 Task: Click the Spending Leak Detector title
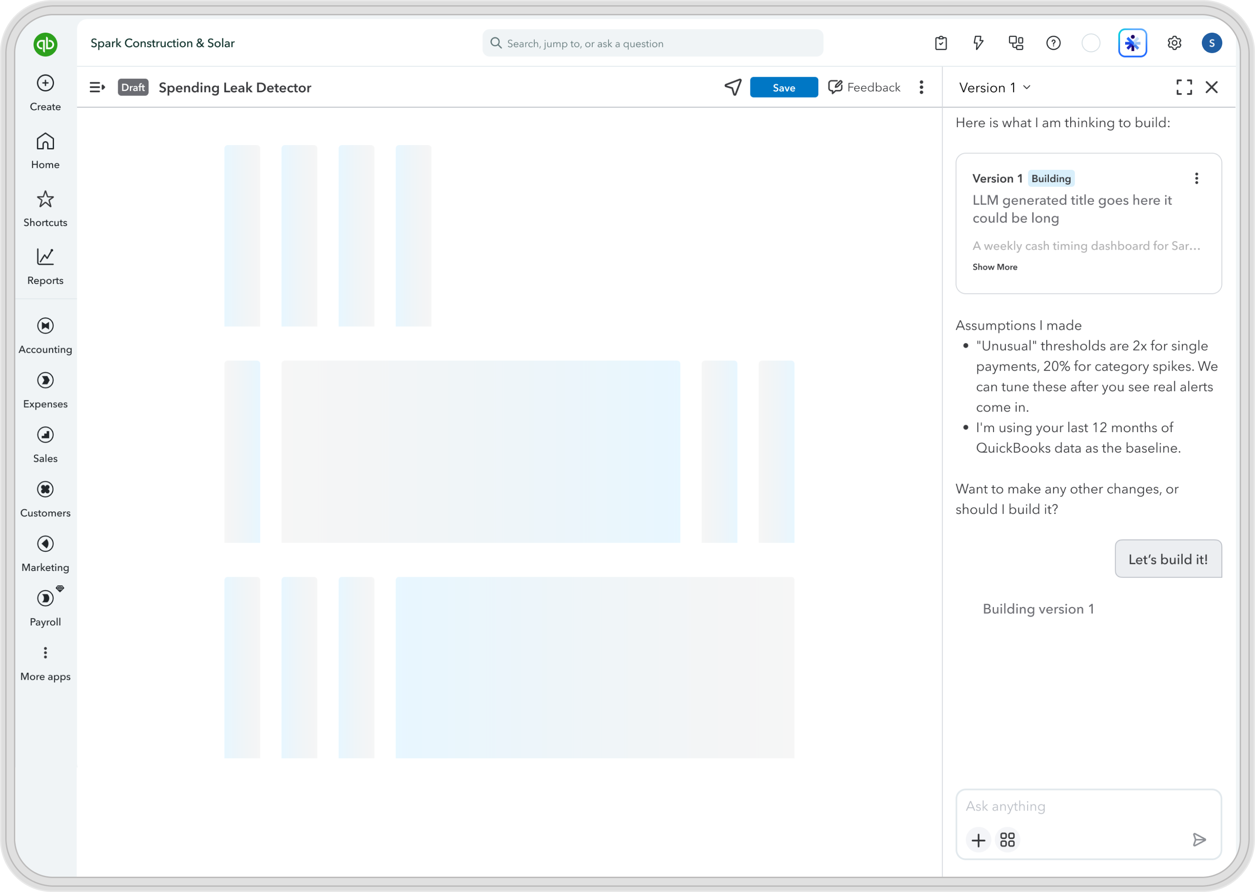click(x=234, y=88)
